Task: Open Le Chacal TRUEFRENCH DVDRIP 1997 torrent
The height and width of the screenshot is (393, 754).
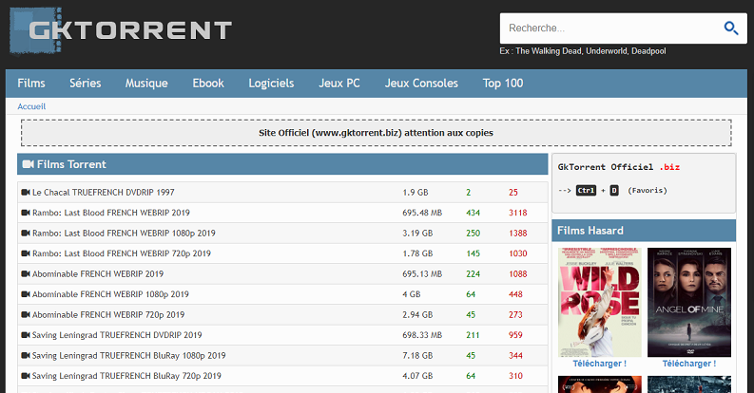Action: pos(103,193)
